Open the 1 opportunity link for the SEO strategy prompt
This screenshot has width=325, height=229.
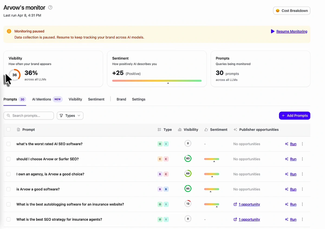249,220
